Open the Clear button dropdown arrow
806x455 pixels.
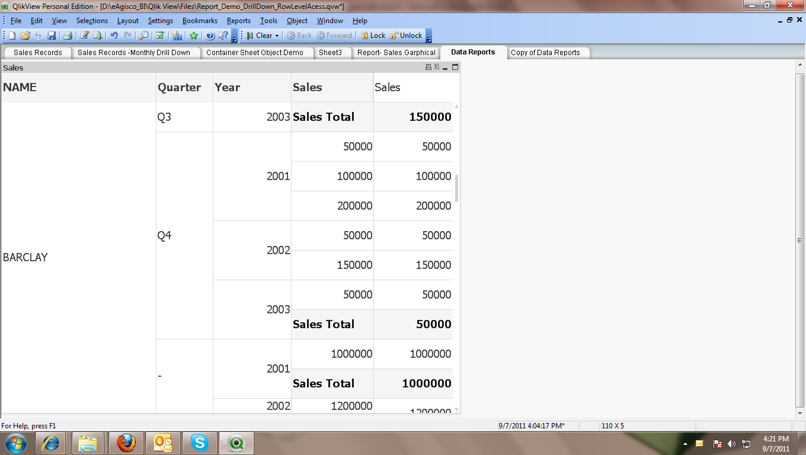pos(277,36)
